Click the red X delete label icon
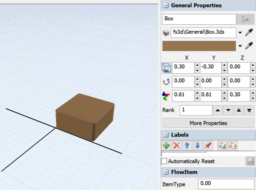 (x=177, y=146)
